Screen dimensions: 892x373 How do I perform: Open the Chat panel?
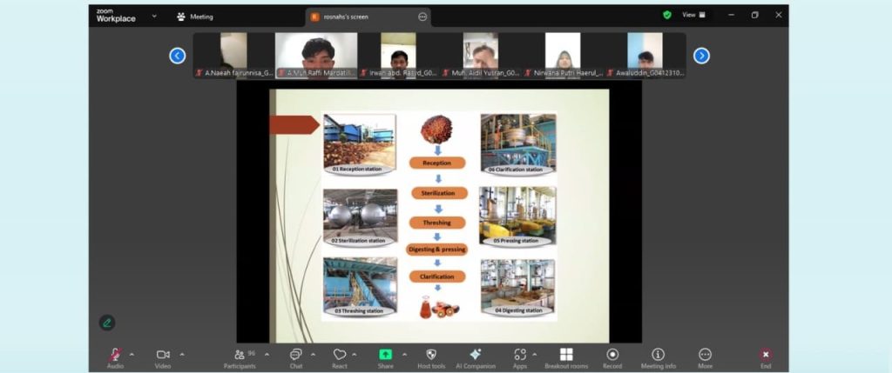coord(295,355)
